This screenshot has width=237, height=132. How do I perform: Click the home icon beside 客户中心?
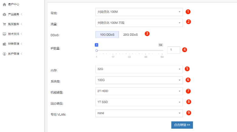[4, 4]
